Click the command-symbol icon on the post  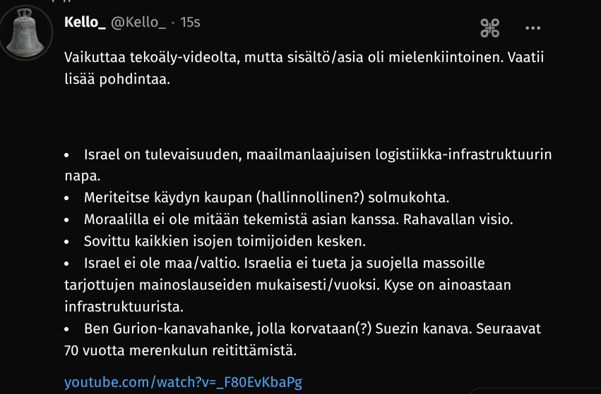coord(490,28)
